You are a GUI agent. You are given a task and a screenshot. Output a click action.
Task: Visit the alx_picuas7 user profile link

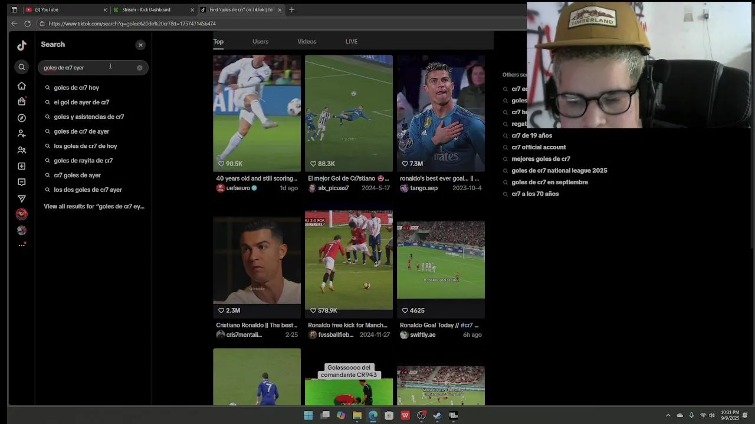[333, 188]
